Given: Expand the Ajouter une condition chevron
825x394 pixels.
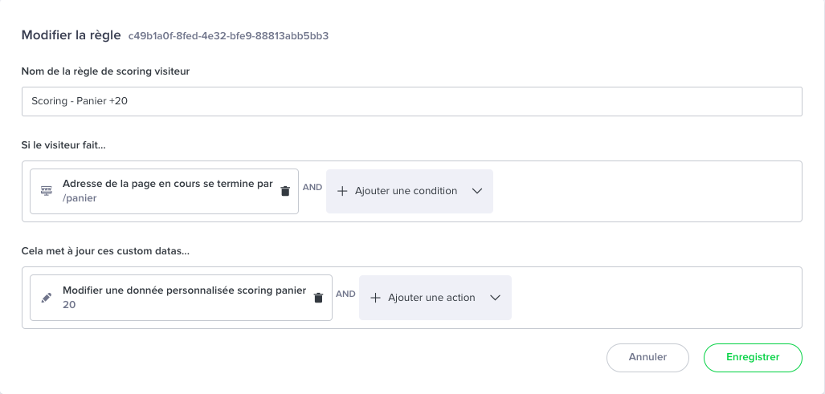Looking at the screenshot, I should point(477,191).
